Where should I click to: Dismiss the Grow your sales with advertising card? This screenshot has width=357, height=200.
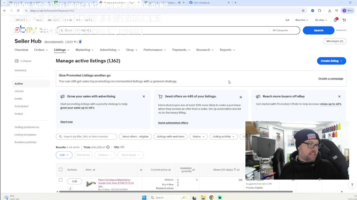point(144,96)
